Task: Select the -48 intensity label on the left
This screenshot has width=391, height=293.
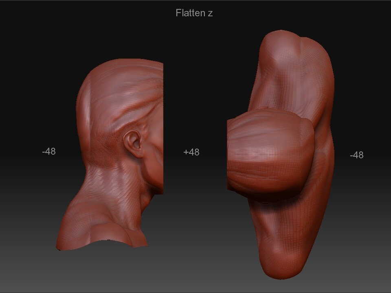Action: (50, 151)
